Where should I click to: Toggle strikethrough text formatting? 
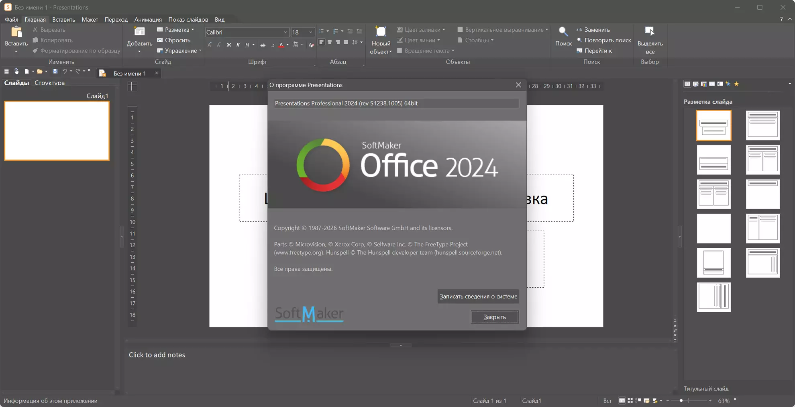263,45
